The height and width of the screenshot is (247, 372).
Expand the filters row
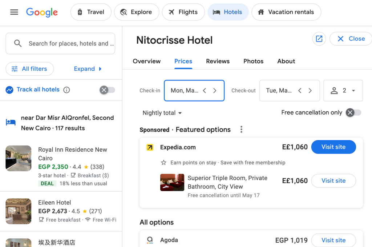tap(88, 69)
